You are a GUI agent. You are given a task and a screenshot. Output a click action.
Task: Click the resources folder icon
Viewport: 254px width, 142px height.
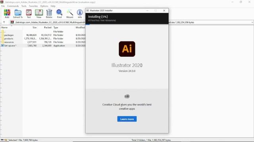point(2,42)
